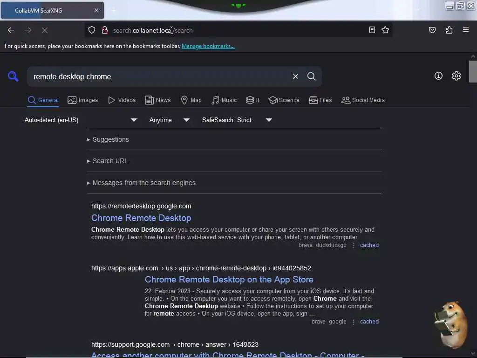
Task: Switch to Science category
Action: pos(284,100)
